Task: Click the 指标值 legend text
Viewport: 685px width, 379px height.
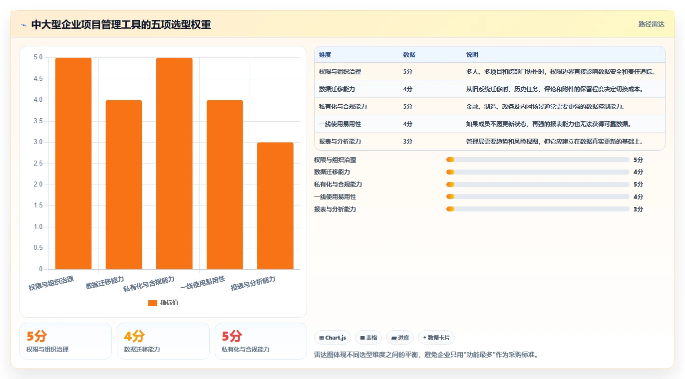Action: coord(169,303)
